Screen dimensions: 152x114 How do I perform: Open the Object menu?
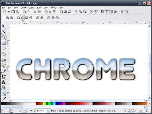(32, 8)
